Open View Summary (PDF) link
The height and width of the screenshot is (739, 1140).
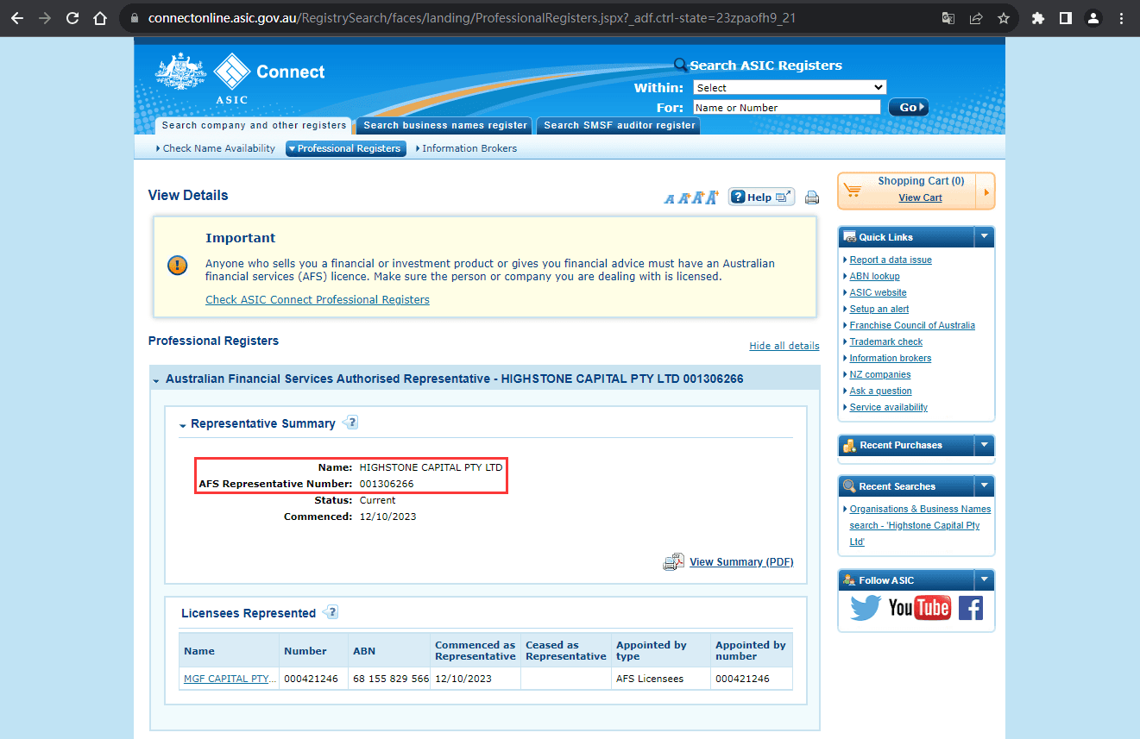coord(741,562)
